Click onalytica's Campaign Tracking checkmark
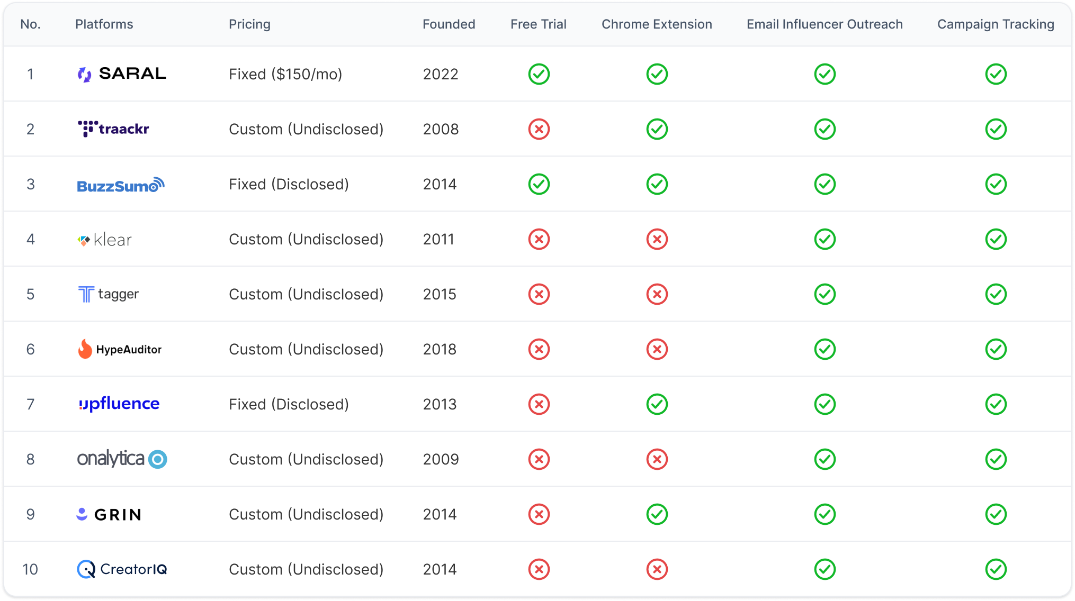 [x=996, y=459]
